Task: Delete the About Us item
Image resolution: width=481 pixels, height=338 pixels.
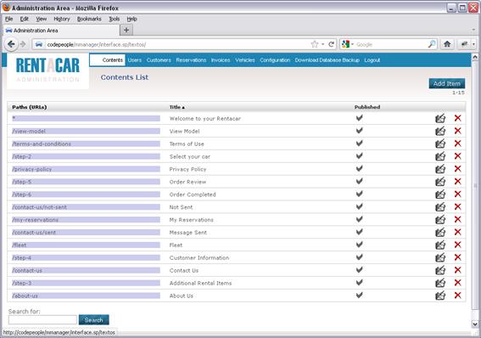Action: tap(458, 295)
